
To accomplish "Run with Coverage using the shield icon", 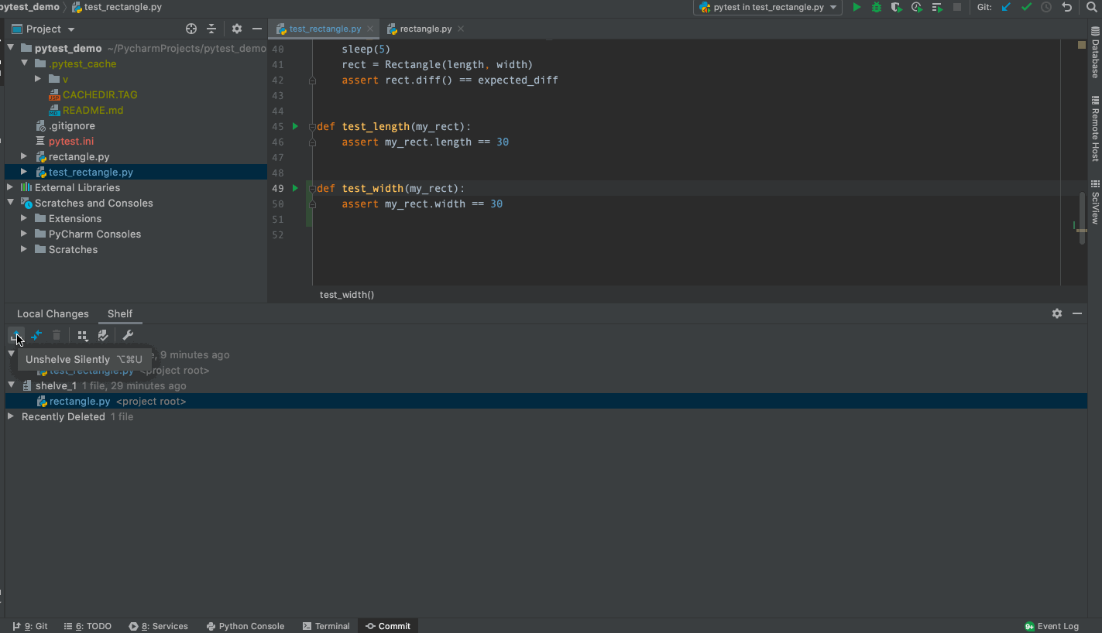I will 897,7.
